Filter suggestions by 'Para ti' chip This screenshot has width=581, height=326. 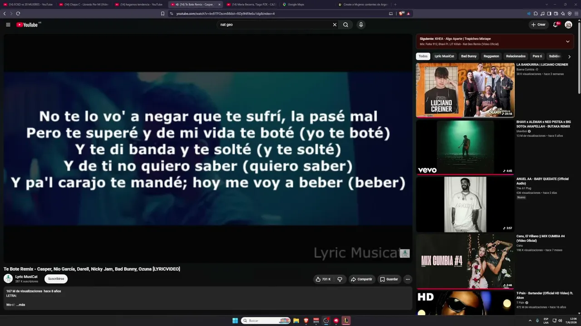pyautogui.click(x=537, y=56)
